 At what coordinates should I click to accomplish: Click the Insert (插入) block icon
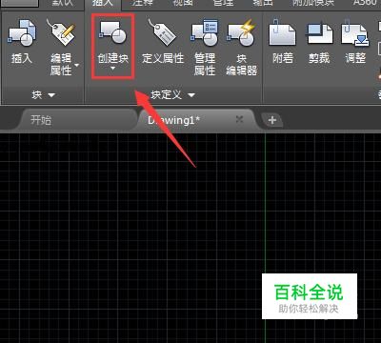click(x=22, y=33)
